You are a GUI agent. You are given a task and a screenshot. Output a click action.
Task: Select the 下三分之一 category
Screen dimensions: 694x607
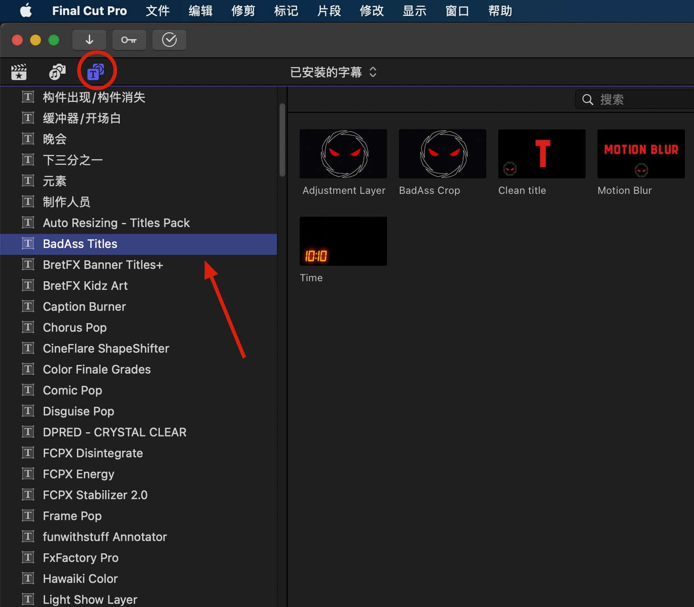138,160
